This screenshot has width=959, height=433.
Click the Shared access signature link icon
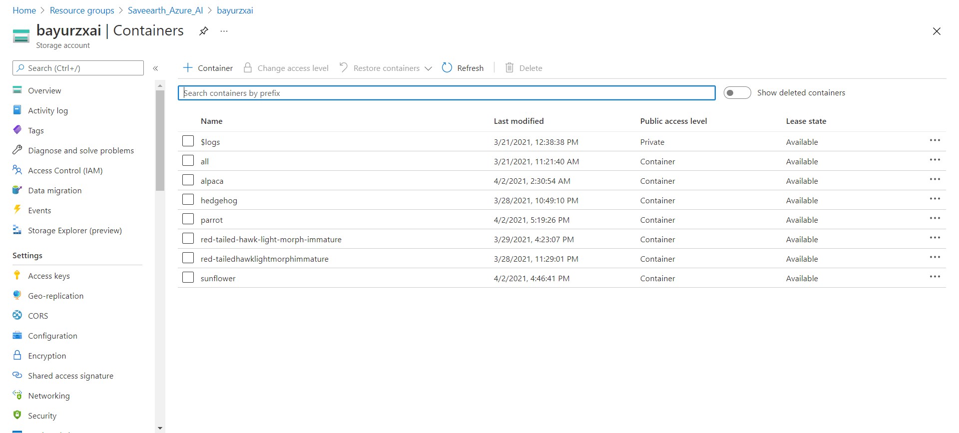coord(17,375)
